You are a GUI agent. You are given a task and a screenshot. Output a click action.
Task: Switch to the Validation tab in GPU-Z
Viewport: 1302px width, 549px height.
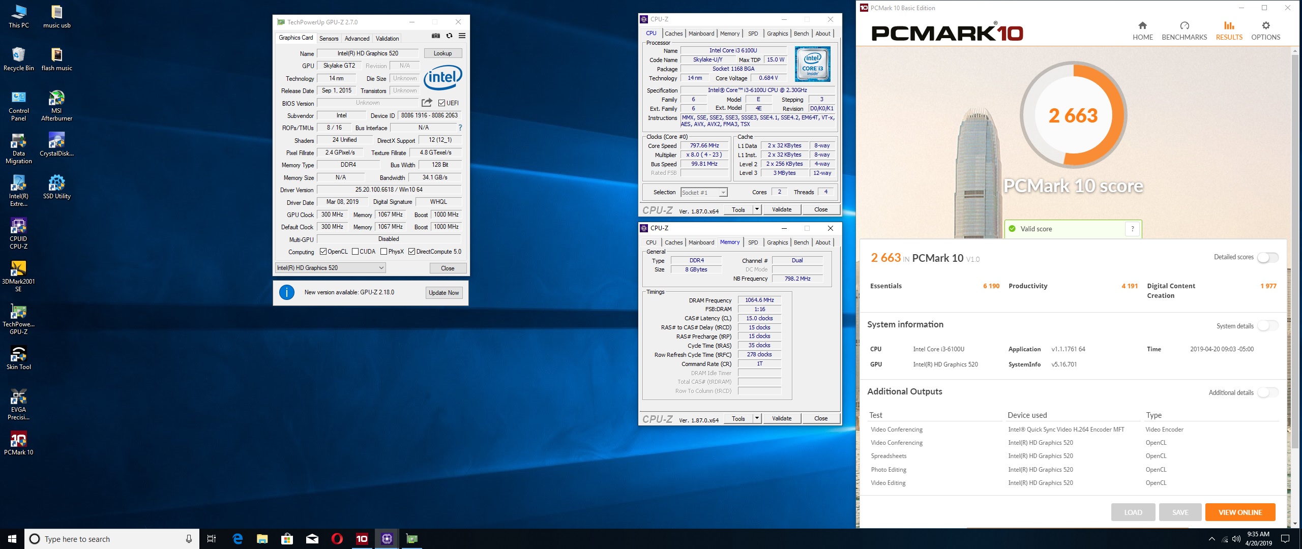pyautogui.click(x=387, y=39)
